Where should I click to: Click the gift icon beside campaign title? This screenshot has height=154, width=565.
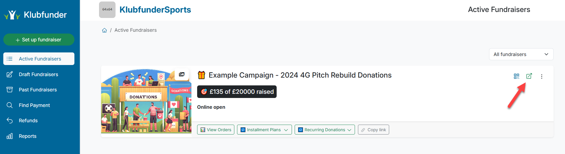(x=201, y=75)
